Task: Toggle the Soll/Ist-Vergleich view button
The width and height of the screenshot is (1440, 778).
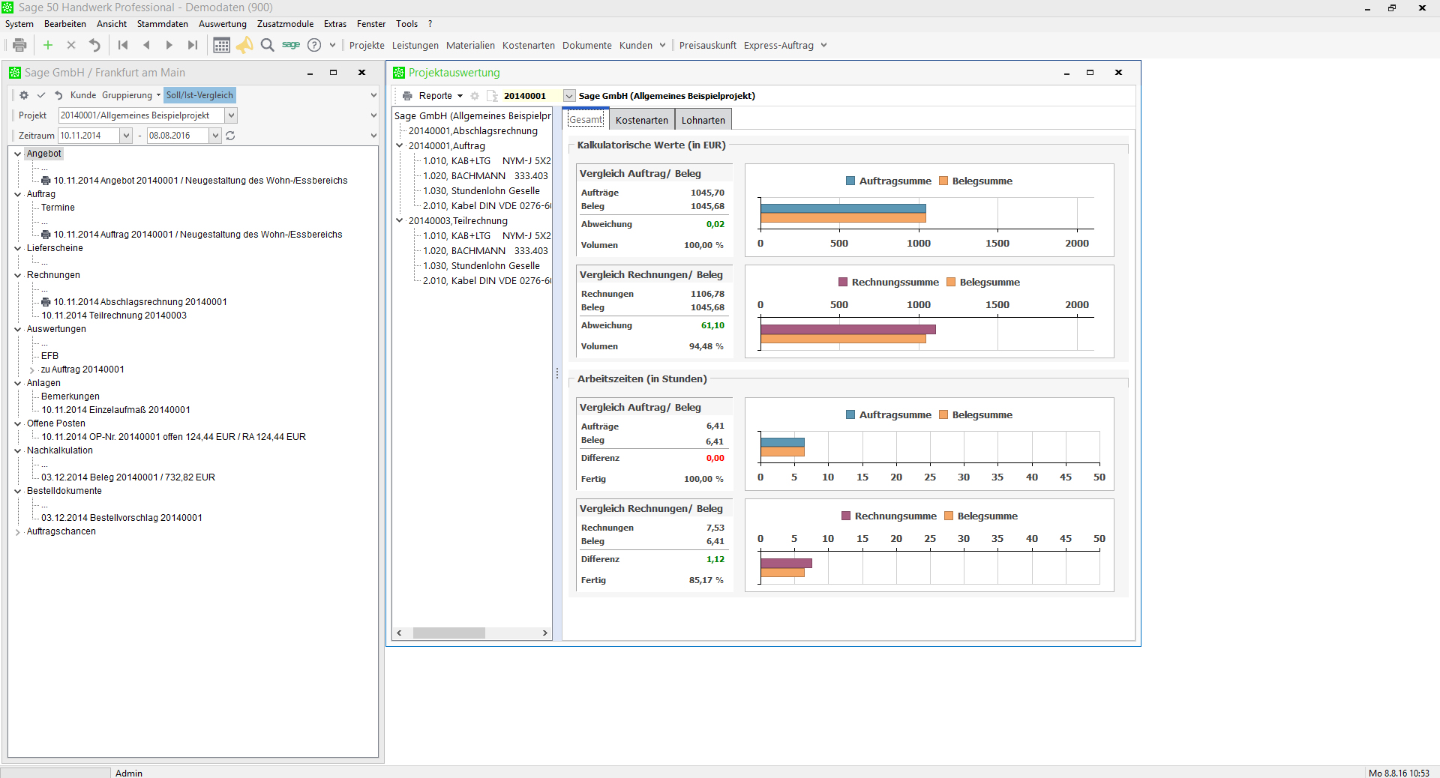Action: (199, 95)
